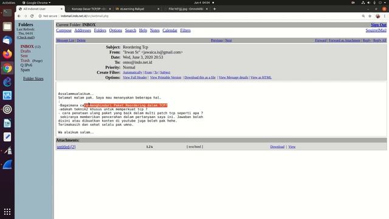Screen dimensions: 389x219
Task: Click Forward as Attachment
Action: pyautogui.click(x=345, y=40)
